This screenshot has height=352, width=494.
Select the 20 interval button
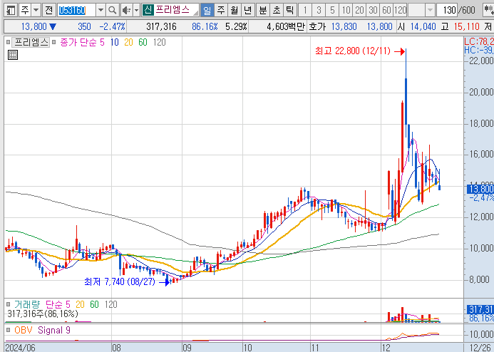(x=359, y=11)
